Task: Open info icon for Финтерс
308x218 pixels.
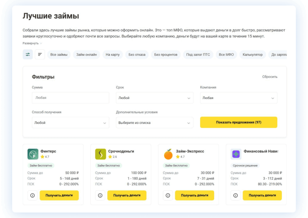Action: click(32, 195)
